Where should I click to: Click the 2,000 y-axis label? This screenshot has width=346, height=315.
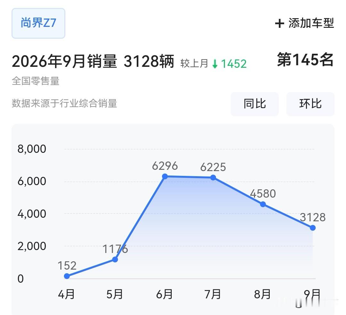(x=32, y=246)
